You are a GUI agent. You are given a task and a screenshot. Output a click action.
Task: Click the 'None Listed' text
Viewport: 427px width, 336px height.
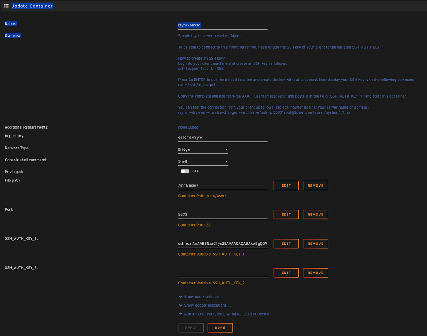pyautogui.click(x=188, y=127)
